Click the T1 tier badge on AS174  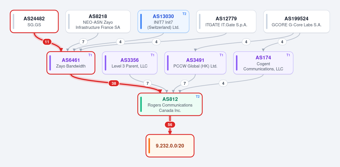click(288, 55)
